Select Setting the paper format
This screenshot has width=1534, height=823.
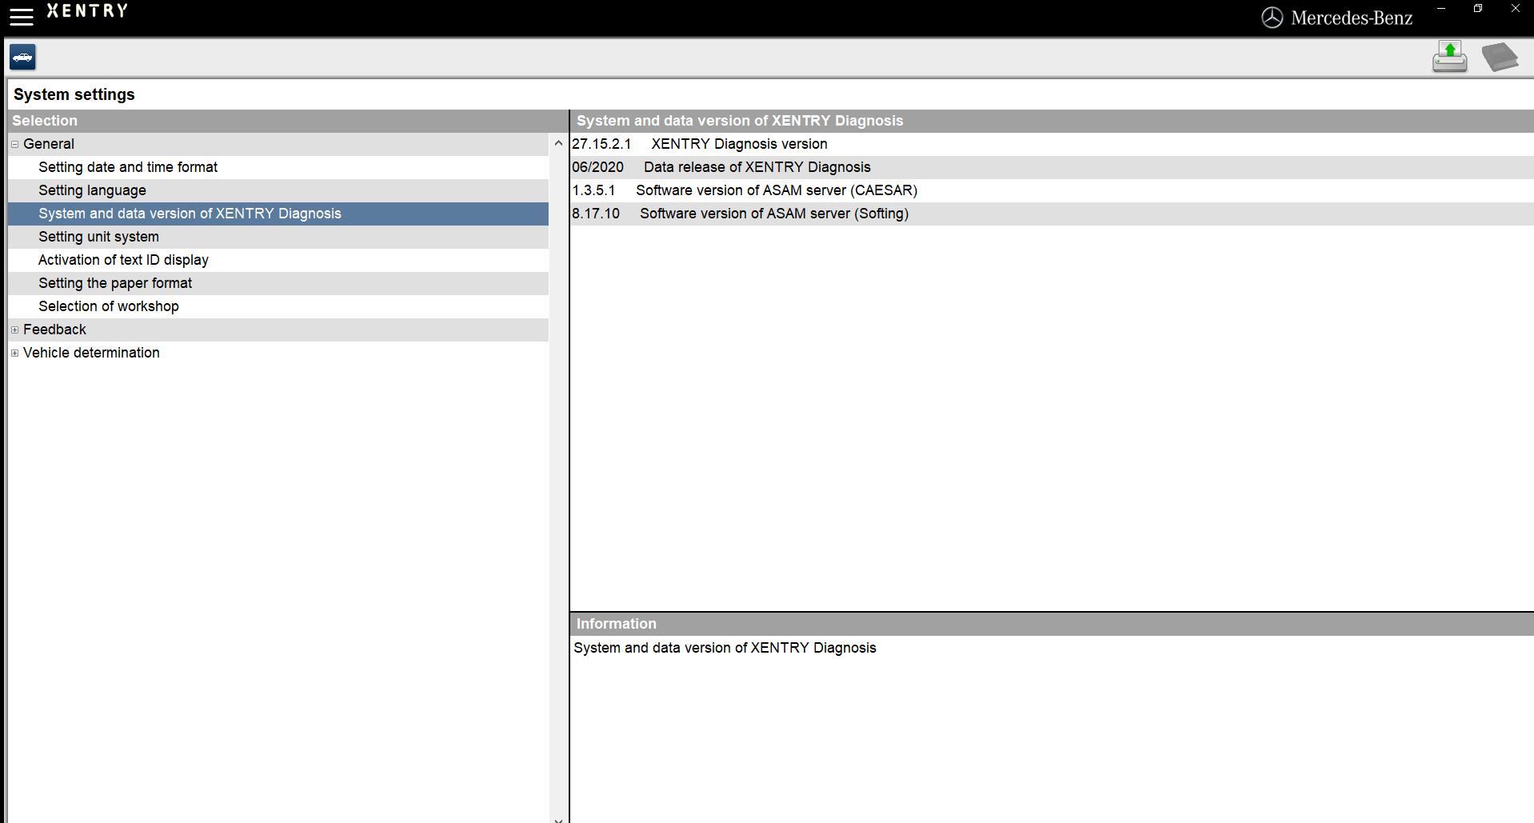pyautogui.click(x=278, y=283)
